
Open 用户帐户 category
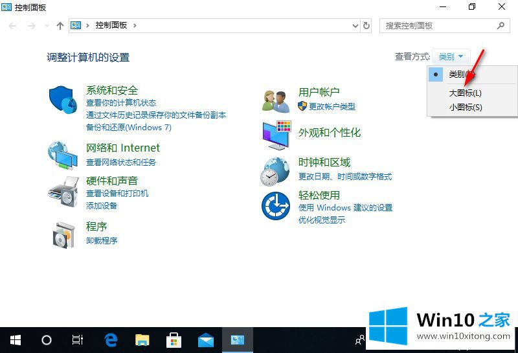tap(319, 92)
